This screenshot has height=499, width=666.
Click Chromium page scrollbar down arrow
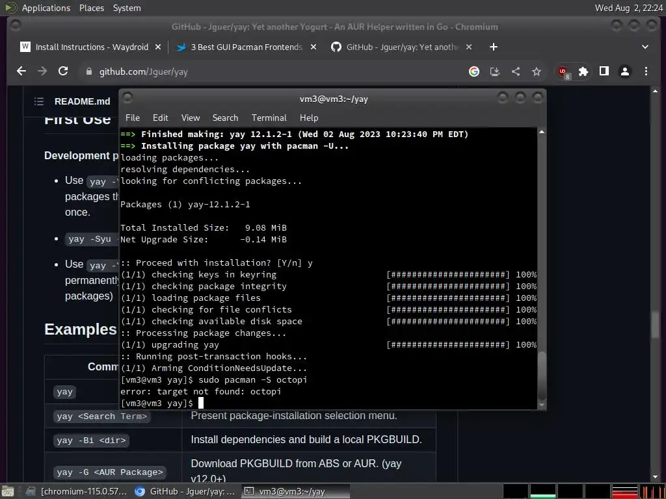pyautogui.click(x=655, y=478)
